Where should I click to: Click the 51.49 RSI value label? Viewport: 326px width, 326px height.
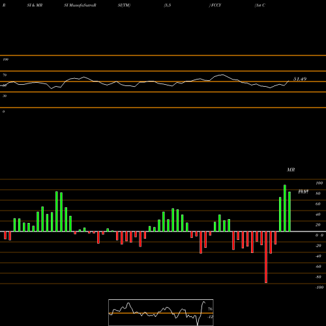tap(300, 79)
